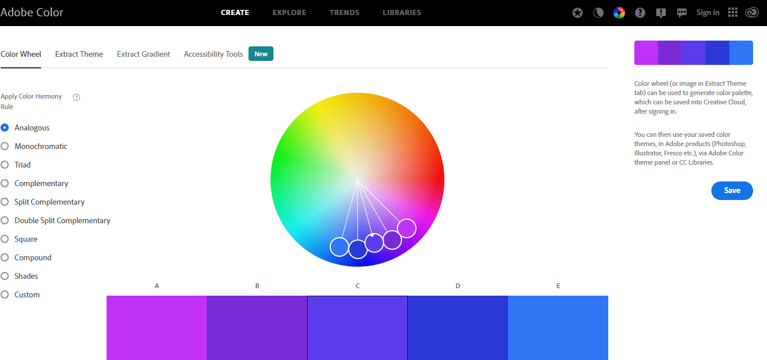Image resolution: width=767 pixels, height=360 pixels.
Task: Click the bright blue handle on the color wheel
Action: tap(339, 246)
